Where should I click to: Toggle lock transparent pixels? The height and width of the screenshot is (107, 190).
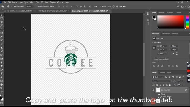[x=157, y=85]
